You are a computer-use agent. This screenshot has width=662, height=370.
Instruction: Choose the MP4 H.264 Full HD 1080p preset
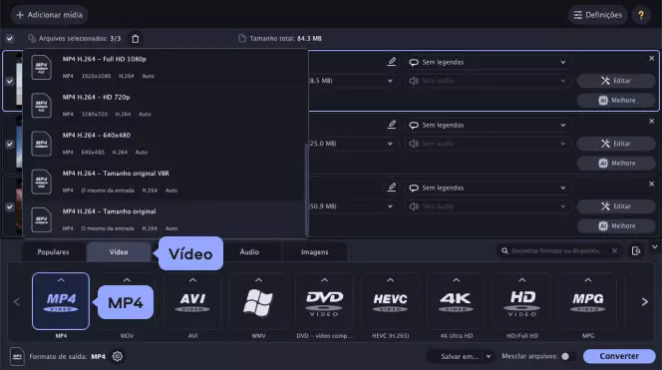coord(165,67)
